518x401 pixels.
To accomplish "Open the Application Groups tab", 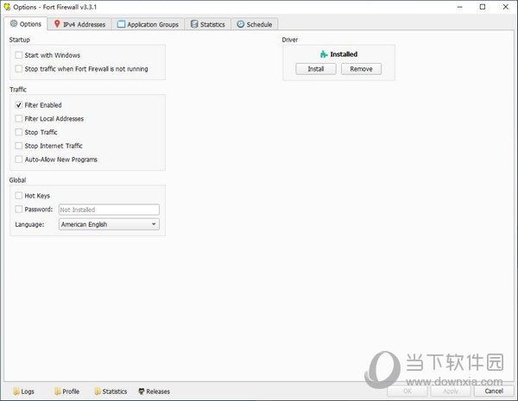I will tap(148, 24).
